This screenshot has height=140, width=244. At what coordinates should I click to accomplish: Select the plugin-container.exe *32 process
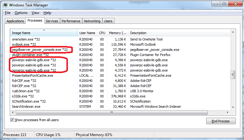(120, 55)
